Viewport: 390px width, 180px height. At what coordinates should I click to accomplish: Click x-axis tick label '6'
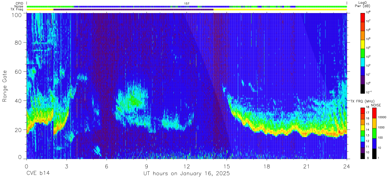[x=107, y=166]
